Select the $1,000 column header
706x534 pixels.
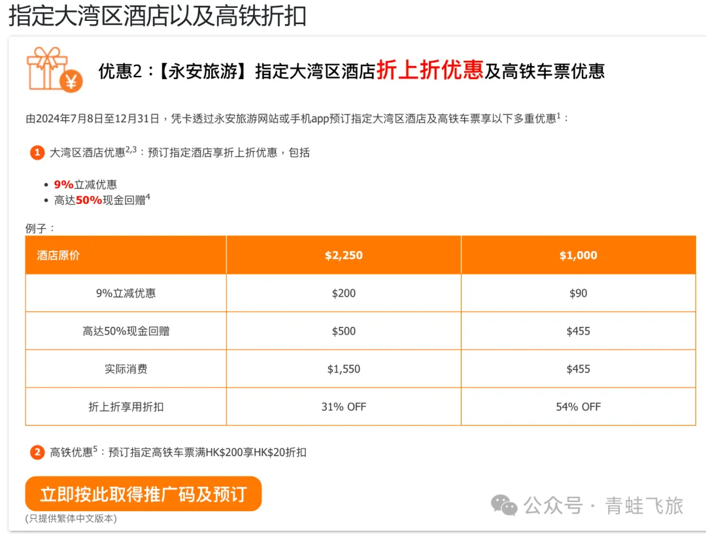[x=578, y=255]
